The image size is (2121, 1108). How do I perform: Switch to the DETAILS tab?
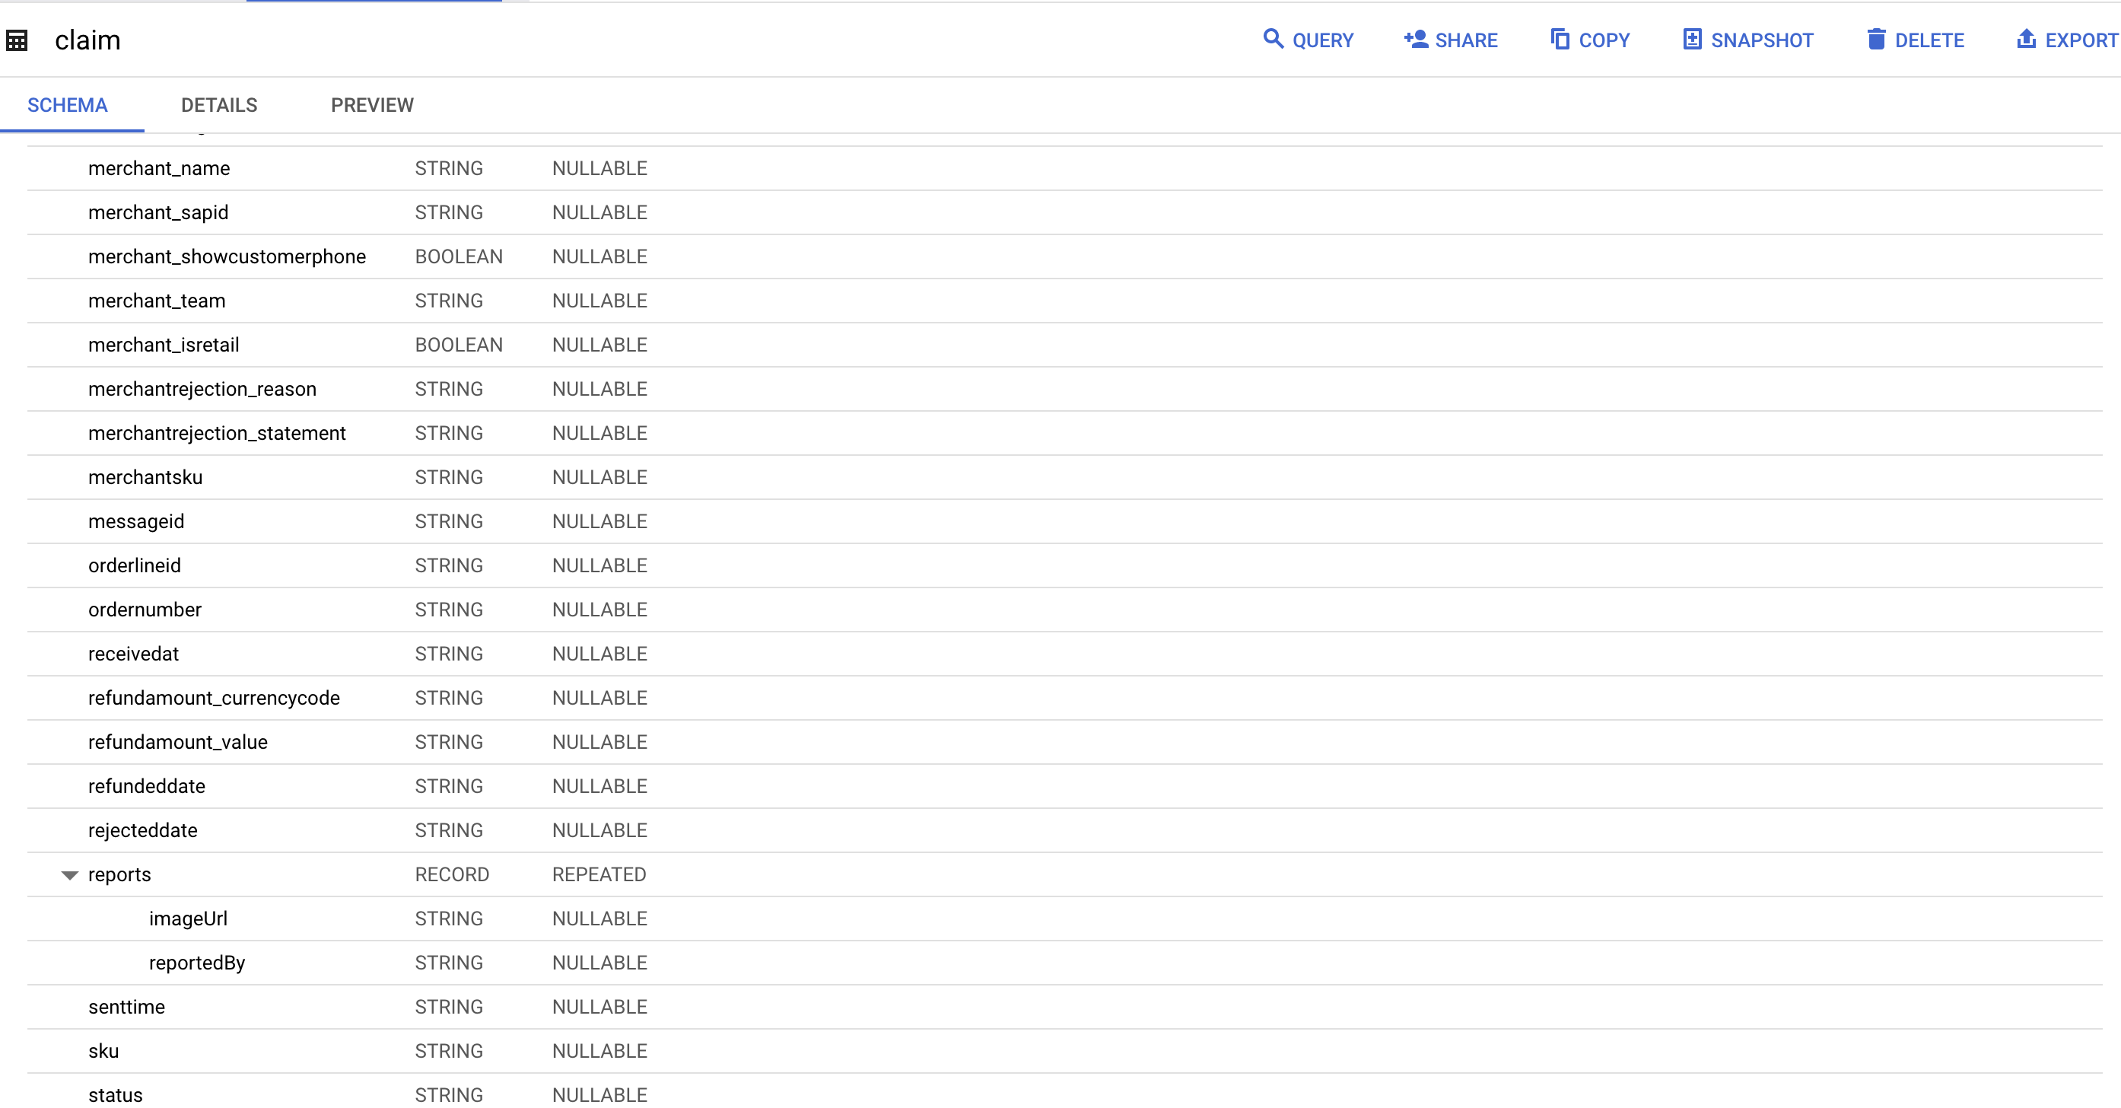coord(219,106)
